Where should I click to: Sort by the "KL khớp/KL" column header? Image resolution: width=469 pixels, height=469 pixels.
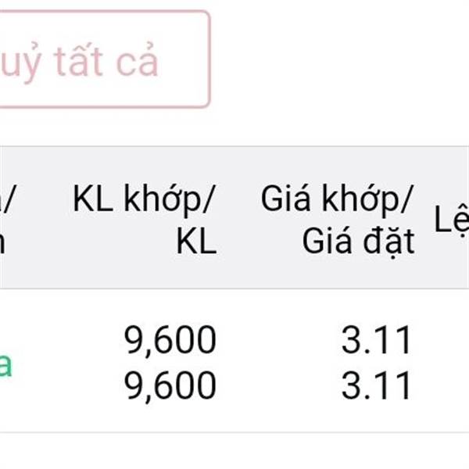(x=145, y=219)
